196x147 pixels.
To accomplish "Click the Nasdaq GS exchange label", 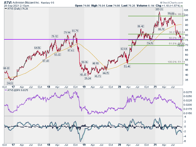I will click(48, 3).
